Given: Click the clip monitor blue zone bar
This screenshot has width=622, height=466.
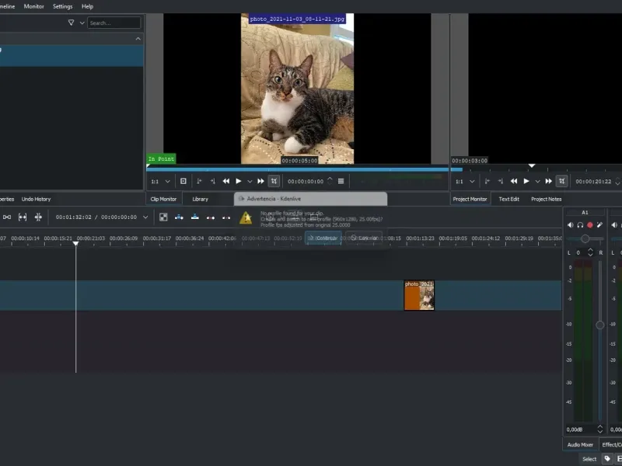Looking at the screenshot, I should 298,169.
